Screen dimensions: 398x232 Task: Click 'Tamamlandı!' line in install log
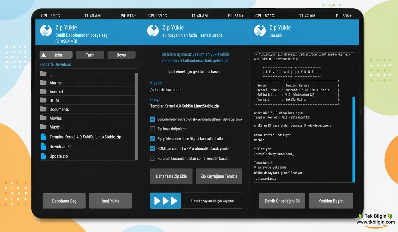click(x=263, y=162)
